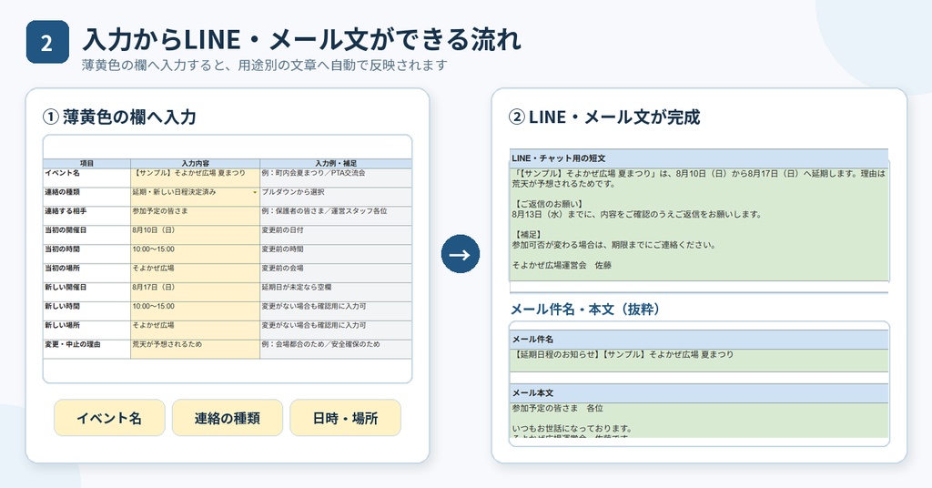The width and height of the screenshot is (932, 488).
Task: Click the メール本文 header cell
Action: click(x=699, y=393)
